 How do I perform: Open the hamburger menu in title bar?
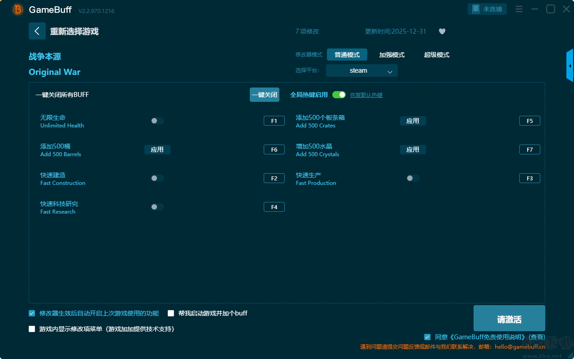tap(519, 9)
